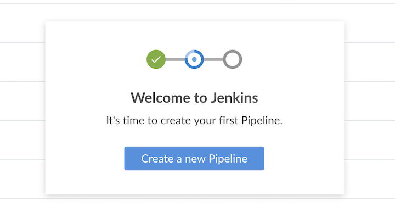Click the "Pipeline" word on the blue button
The width and height of the screenshot is (395, 223).
coord(228,159)
